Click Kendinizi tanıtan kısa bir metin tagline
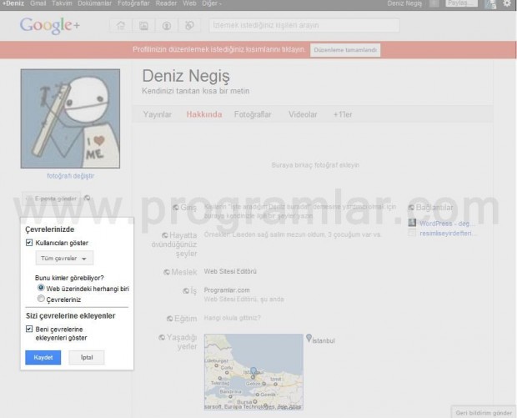The height and width of the screenshot is (418, 517). (195, 91)
